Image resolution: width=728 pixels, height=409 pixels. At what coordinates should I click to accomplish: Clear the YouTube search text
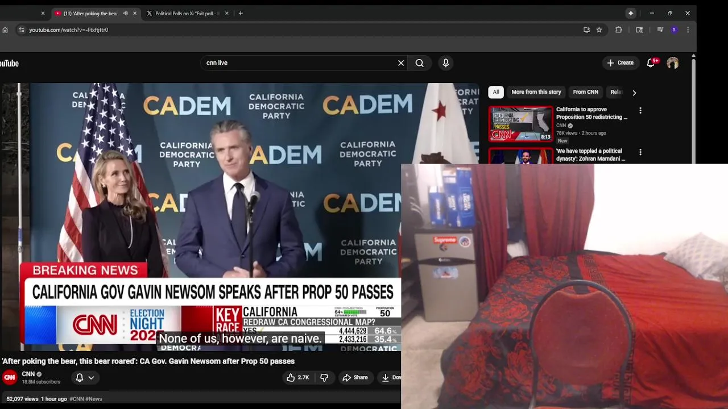click(x=401, y=63)
